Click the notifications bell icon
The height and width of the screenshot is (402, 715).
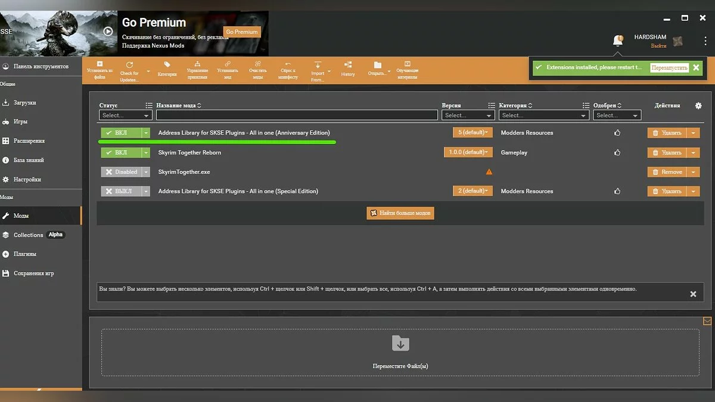pos(618,40)
